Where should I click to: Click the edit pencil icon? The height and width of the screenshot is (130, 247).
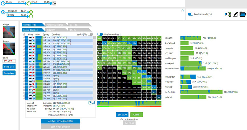click(x=235, y=14)
